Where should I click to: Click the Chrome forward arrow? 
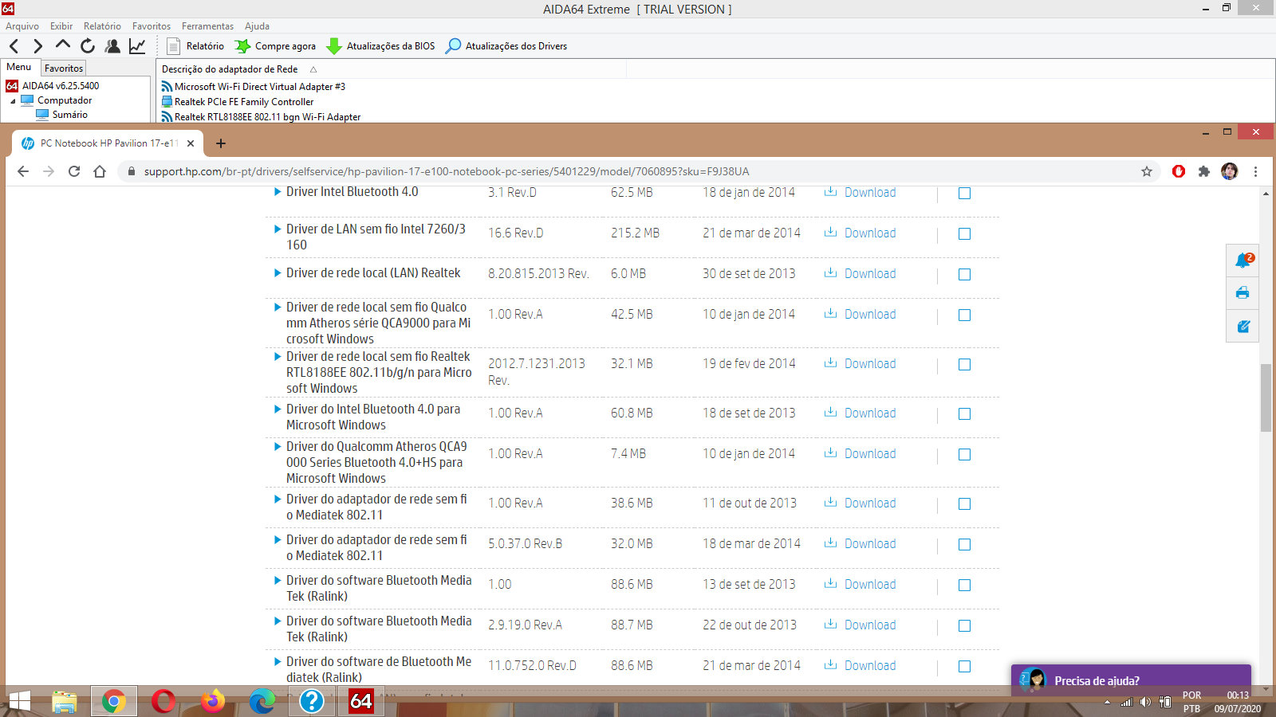49,171
